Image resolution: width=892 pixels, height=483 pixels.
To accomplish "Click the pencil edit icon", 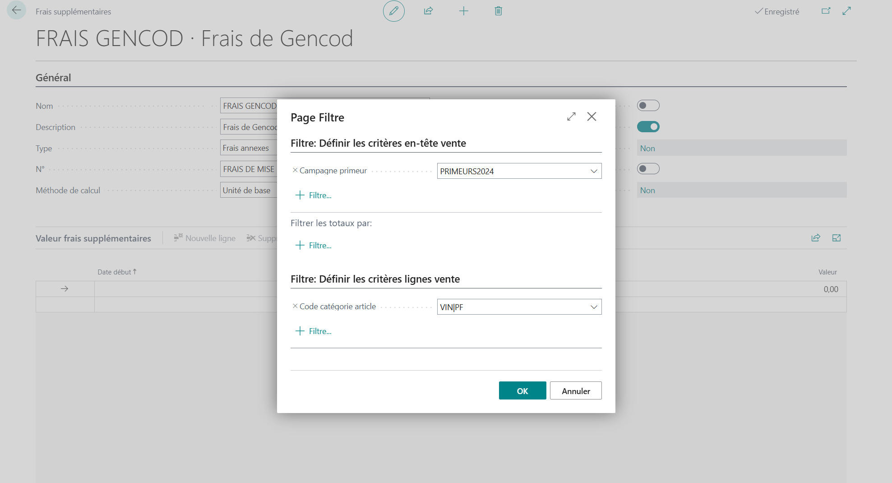I will pos(393,11).
